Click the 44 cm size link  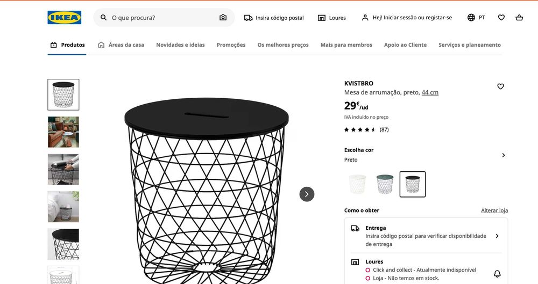point(430,92)
